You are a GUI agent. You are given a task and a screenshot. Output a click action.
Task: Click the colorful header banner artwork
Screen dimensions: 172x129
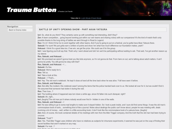(138, 8)
